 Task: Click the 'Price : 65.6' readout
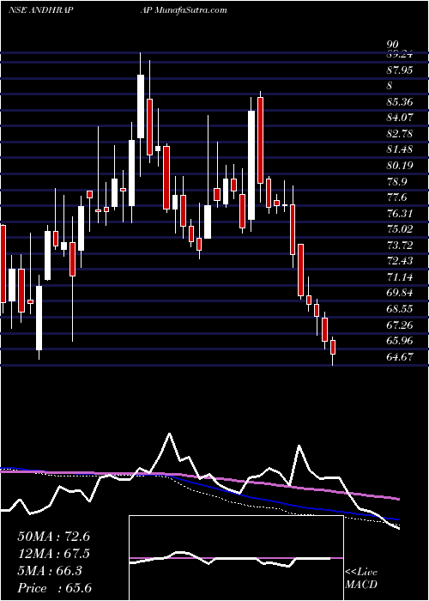tap(54, 588)
